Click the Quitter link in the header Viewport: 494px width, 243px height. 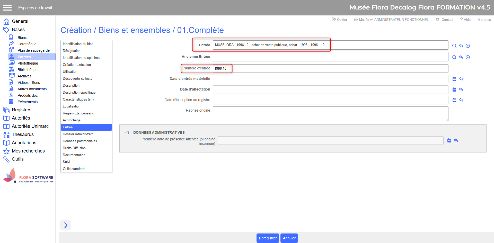[340, 20]
